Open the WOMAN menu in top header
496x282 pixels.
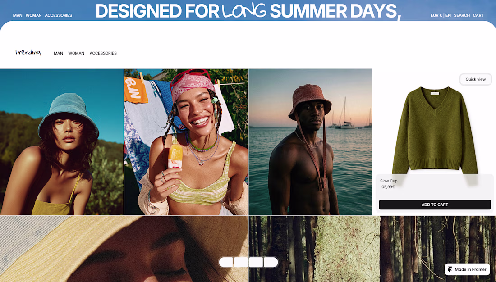pos(33,15)
